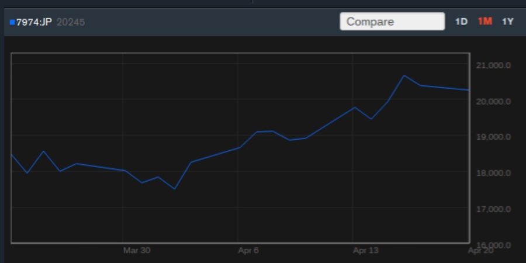Click the 20,000.0 price axis label

click(494, 102)
